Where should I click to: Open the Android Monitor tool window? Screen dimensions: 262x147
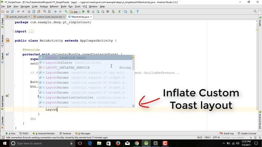pos(44,134)
